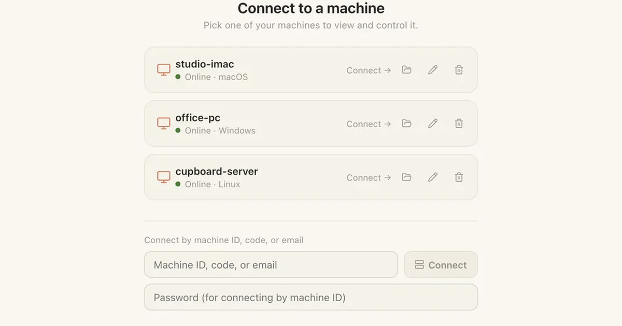Delete studio-imac using trash icon
Image resolution: width=622 pixels, height=326 pixels.
click(459, 70)
